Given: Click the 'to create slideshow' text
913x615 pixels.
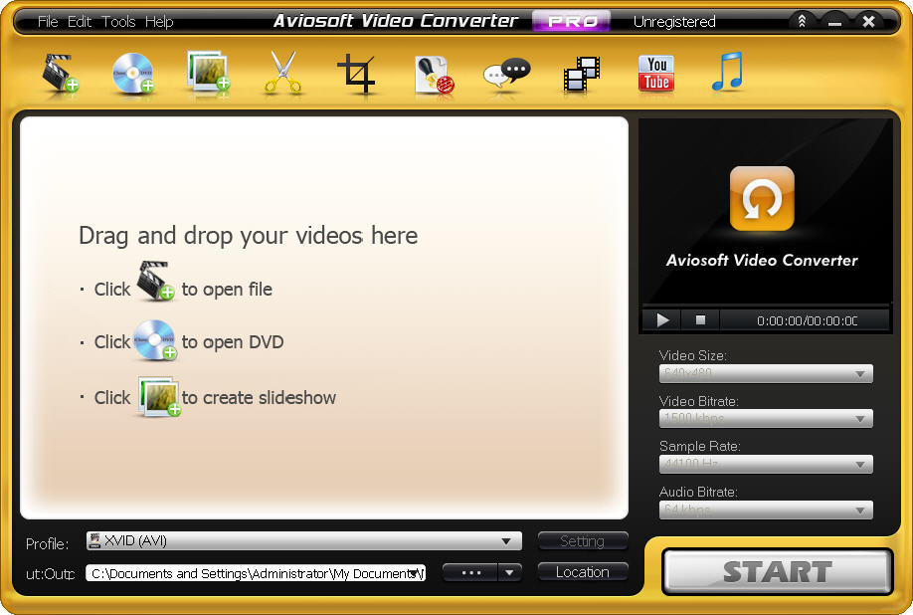Looking at the screenshot, I should (x=259, y=398).
